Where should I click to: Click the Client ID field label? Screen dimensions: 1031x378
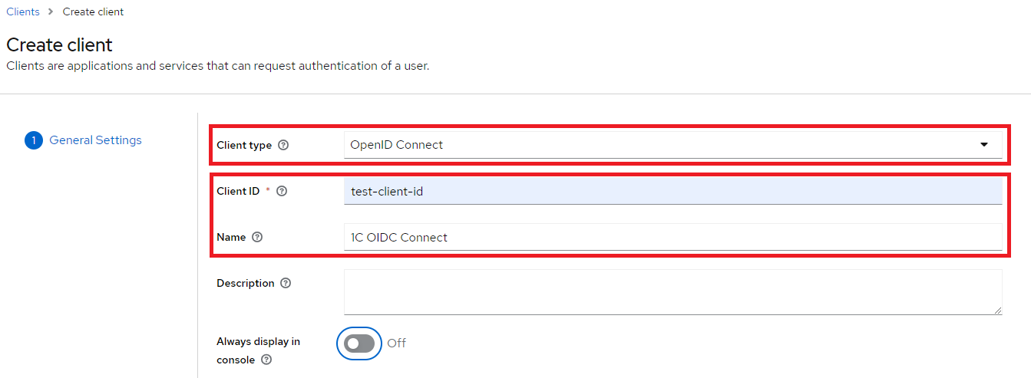[x=238, y=192]
